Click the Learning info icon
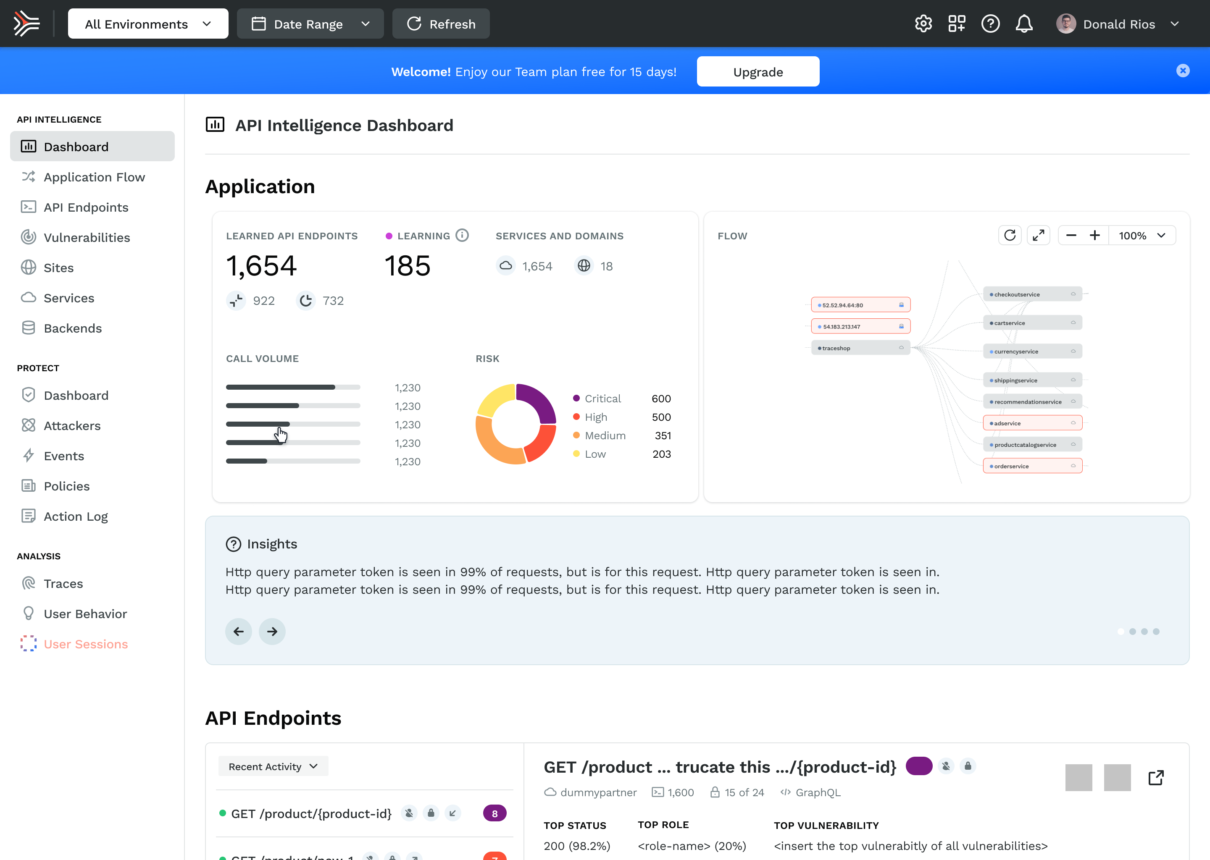This screenshot has height=860, width=1210. tap(462, 235)
